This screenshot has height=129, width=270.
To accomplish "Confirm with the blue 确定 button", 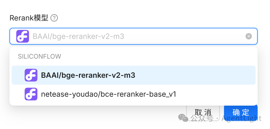I will click(x=241, y=112).
